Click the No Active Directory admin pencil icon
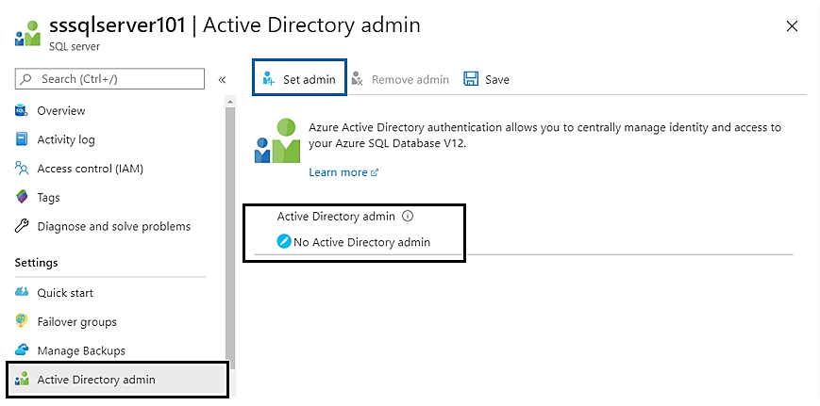The image size is (820, 406). coord(283,242)
